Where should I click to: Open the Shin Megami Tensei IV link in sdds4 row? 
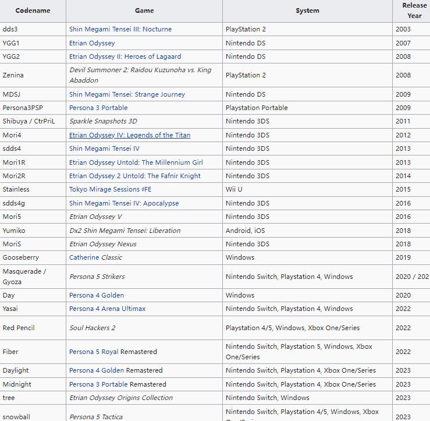pos(104,148)
